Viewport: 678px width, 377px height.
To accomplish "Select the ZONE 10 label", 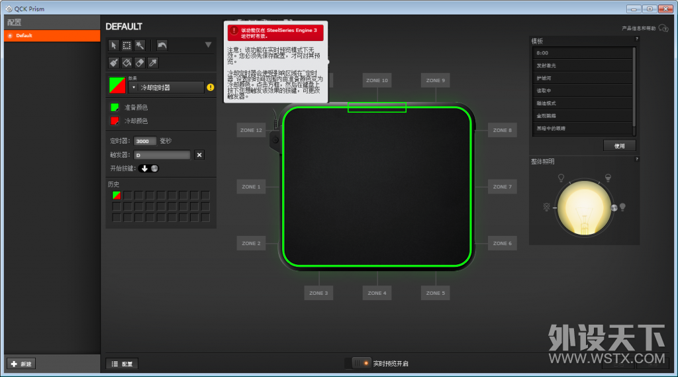I will point(377,80).
